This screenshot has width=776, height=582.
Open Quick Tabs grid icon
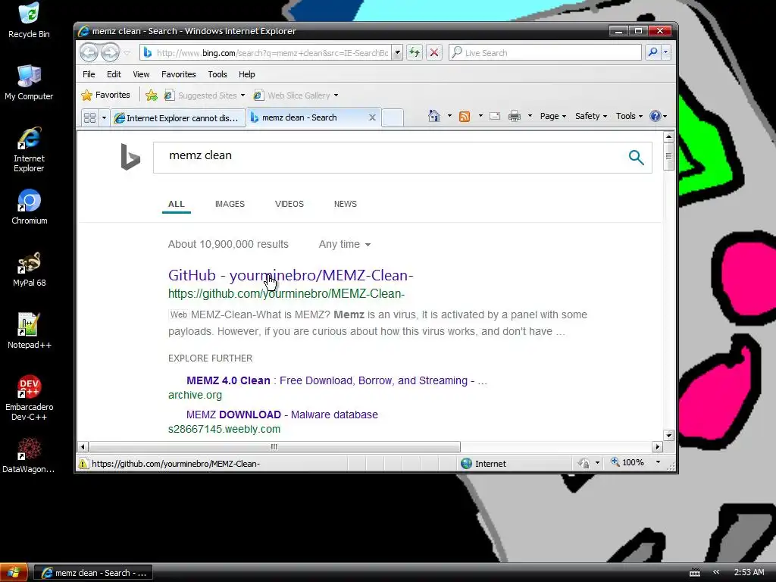click(89, 117)
